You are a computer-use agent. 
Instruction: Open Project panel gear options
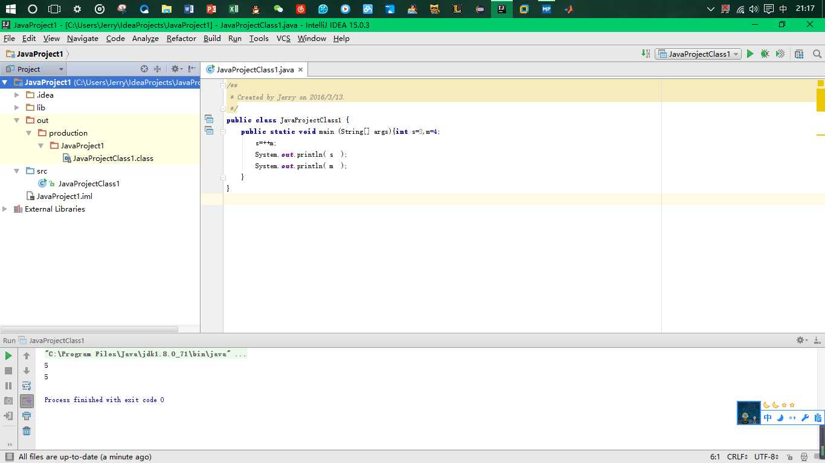pos(176,69)
